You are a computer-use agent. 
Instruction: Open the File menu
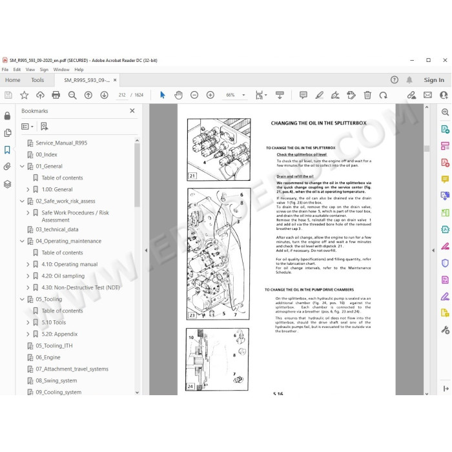[x=5, y=70]
